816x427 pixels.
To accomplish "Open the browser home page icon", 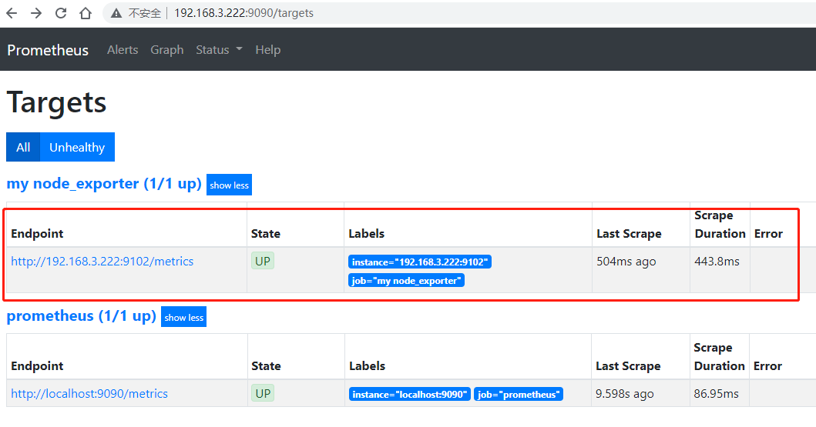I will click(x=86, y=13).
